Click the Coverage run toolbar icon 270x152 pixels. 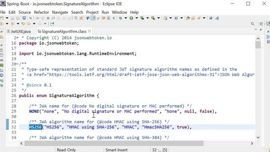click(142, 18)
